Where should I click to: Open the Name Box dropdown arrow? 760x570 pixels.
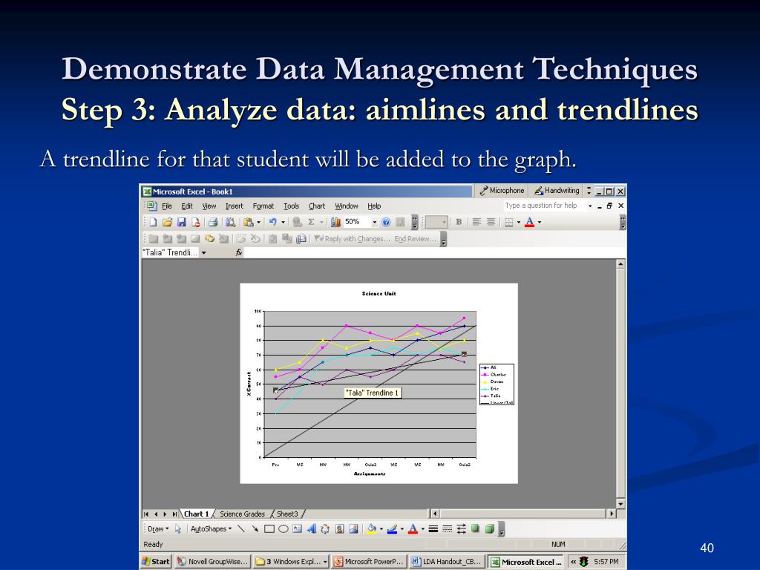(203, 252)
